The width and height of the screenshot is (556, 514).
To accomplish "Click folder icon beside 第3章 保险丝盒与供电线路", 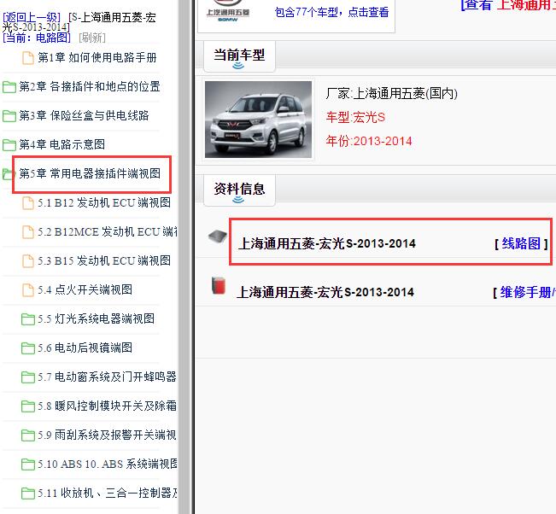I will point(9,115).
